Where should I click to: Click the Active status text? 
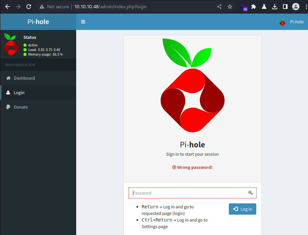[33, 45]
